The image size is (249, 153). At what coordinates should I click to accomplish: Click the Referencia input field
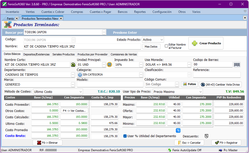(x=217, y=74)
